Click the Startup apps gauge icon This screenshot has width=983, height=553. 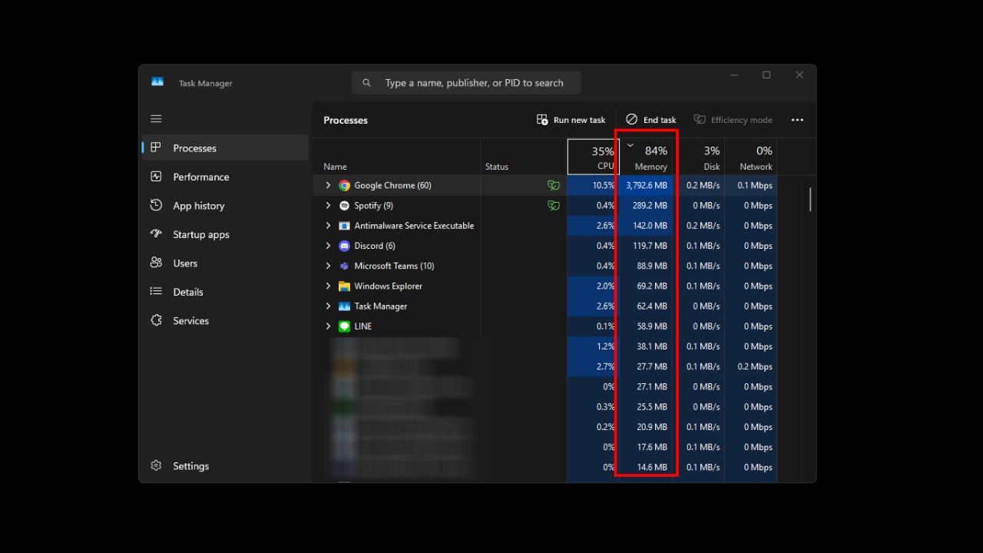(x=156, y=234)
